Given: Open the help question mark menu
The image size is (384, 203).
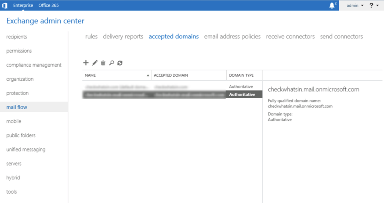Looking at the screenshot, I should pyautogui.click(x=374, y=5).
